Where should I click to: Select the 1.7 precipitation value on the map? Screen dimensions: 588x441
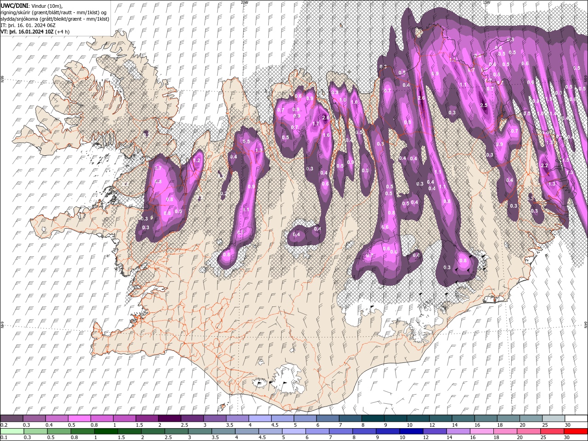coord(316,124)
